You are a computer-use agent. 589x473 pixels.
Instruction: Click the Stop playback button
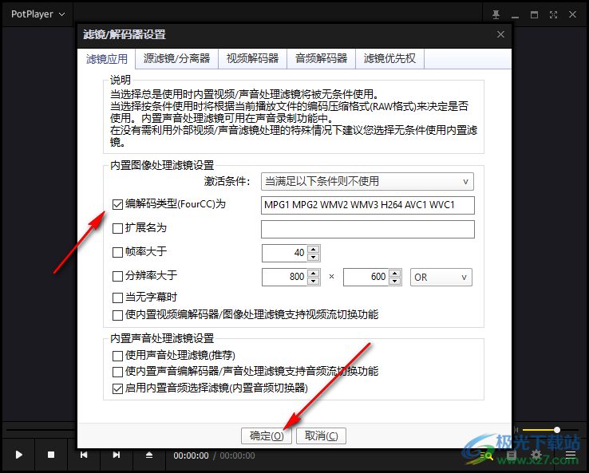coord(51,455)
